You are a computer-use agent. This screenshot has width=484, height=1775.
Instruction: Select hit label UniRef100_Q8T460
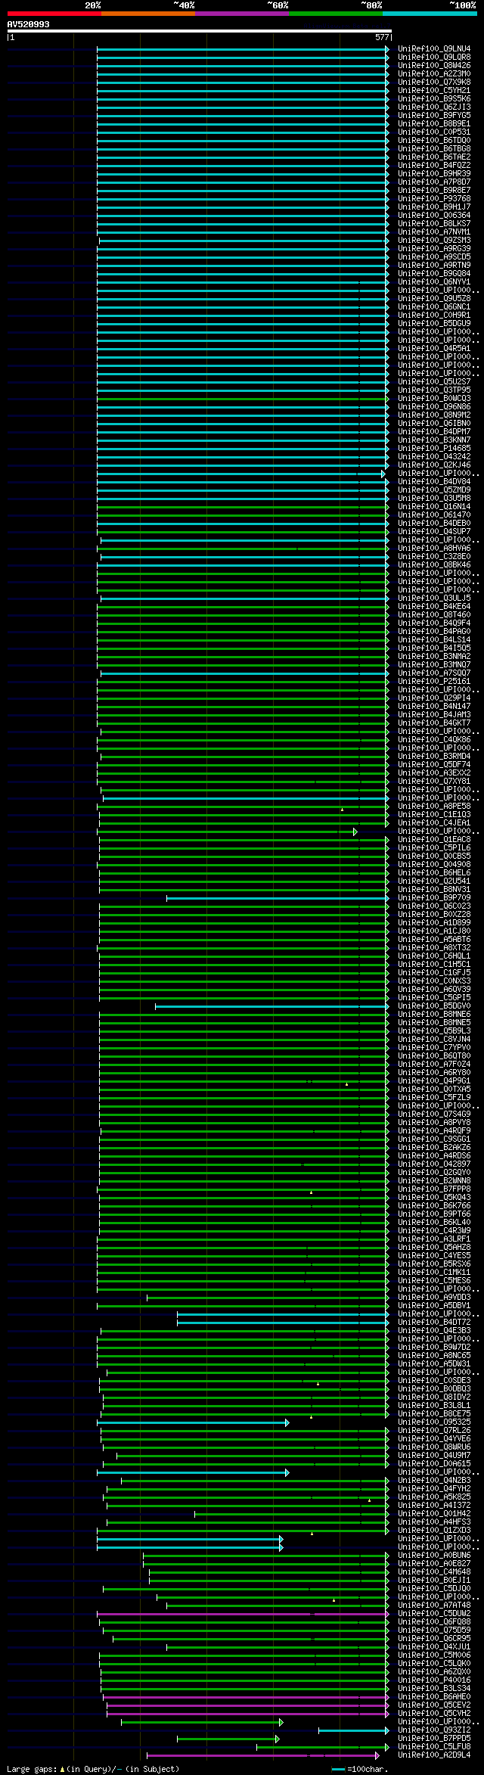434,615
